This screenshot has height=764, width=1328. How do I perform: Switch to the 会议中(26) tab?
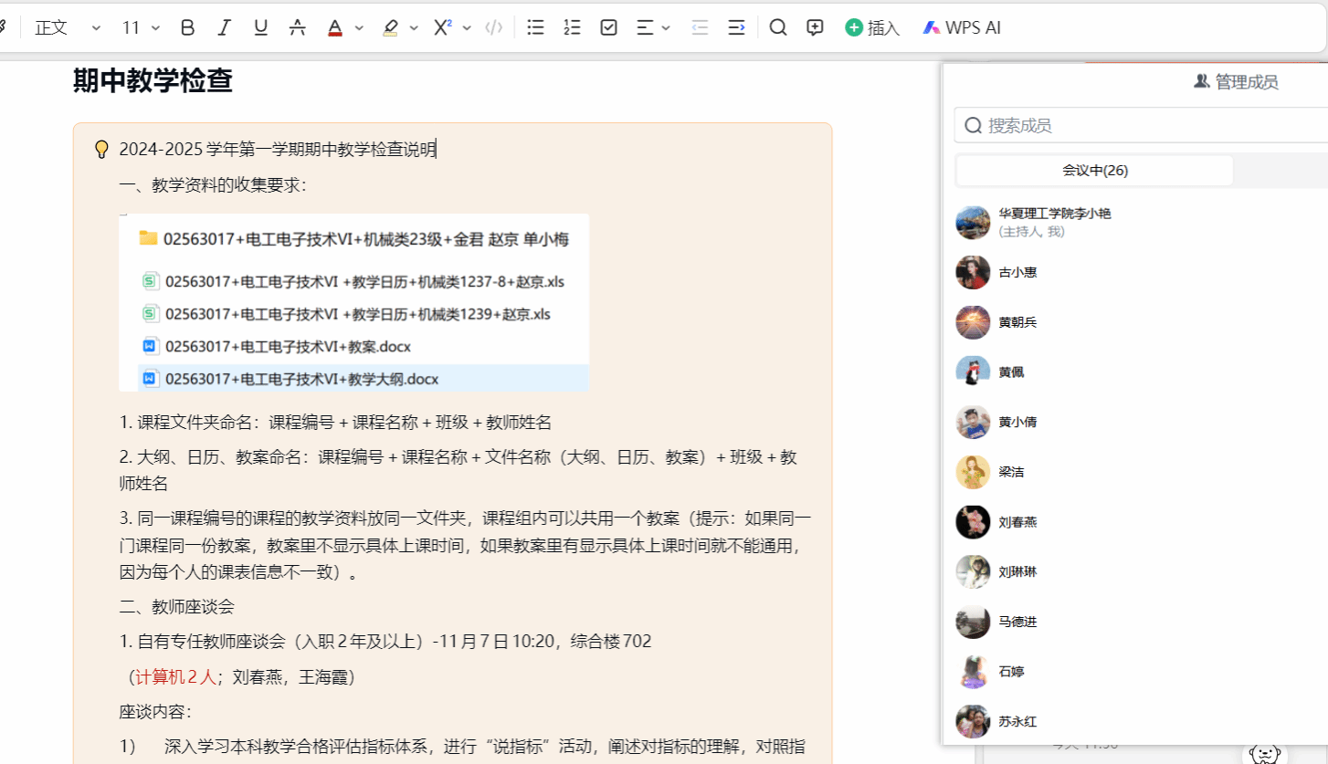click(1095, 171)
